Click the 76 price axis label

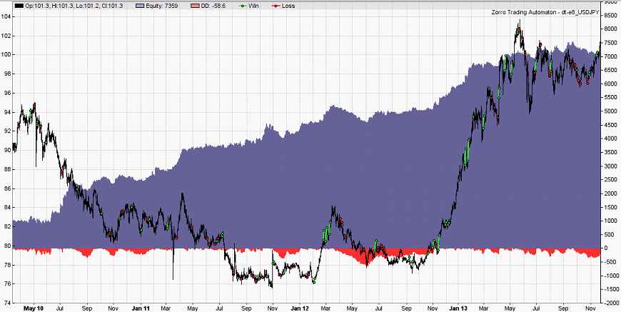(6, 284)
